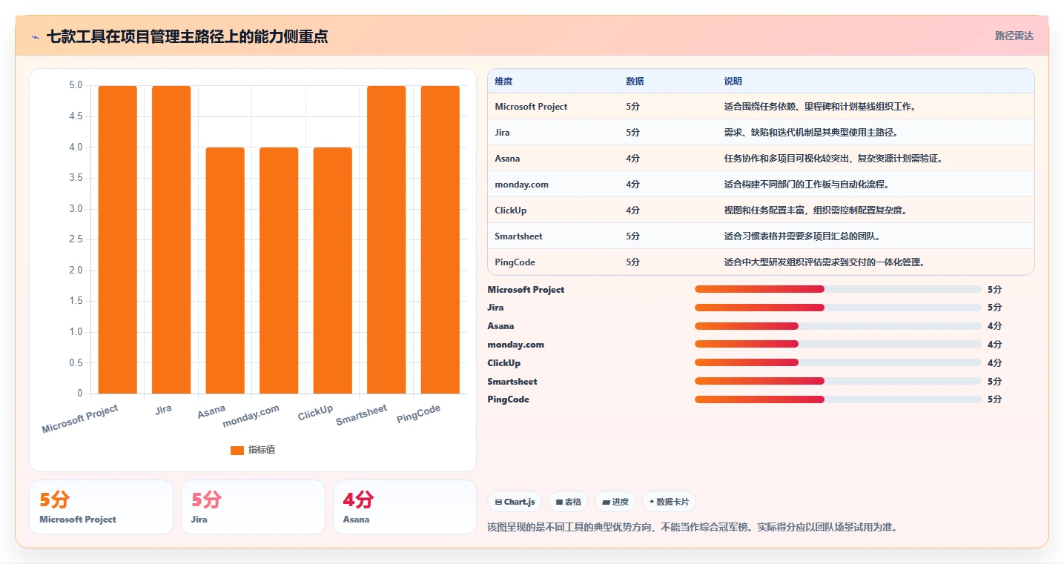1064x564 pixels.
Task: Click the Jira cell in the table
Action: [x=503, y=133]
